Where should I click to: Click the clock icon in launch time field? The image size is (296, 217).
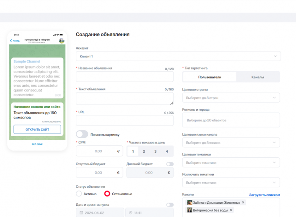click(x=130, y=213)
